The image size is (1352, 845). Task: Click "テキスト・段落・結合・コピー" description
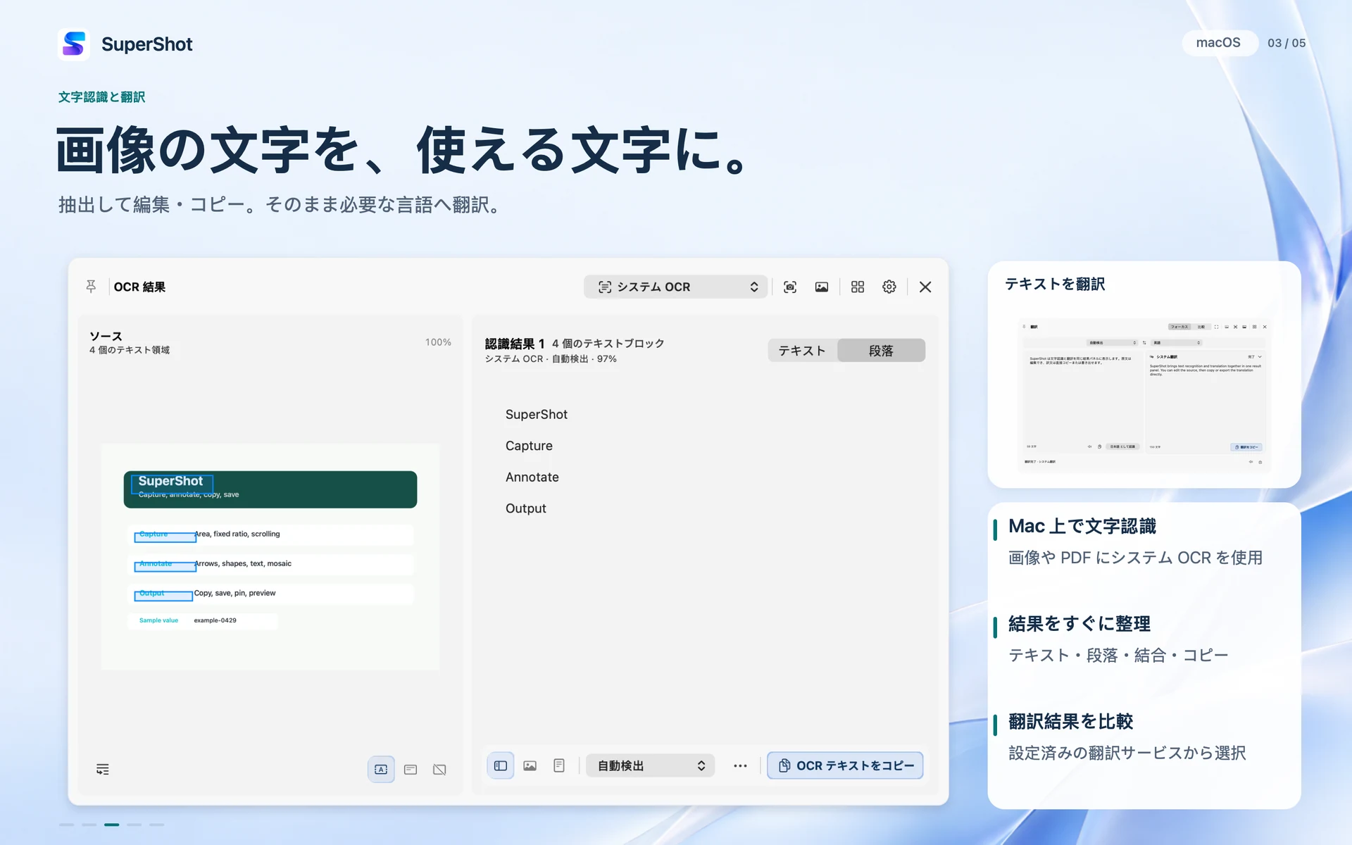click(x=1118, y=656)
